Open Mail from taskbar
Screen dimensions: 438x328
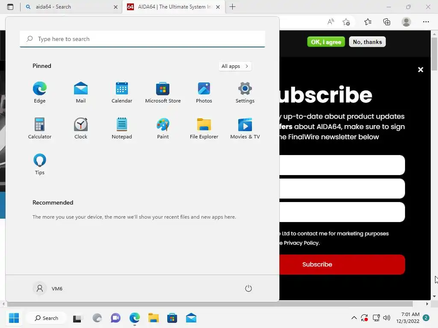click(x=191, y=318)
